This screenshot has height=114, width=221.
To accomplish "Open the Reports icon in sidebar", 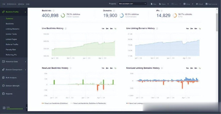I will click(3, 94).
